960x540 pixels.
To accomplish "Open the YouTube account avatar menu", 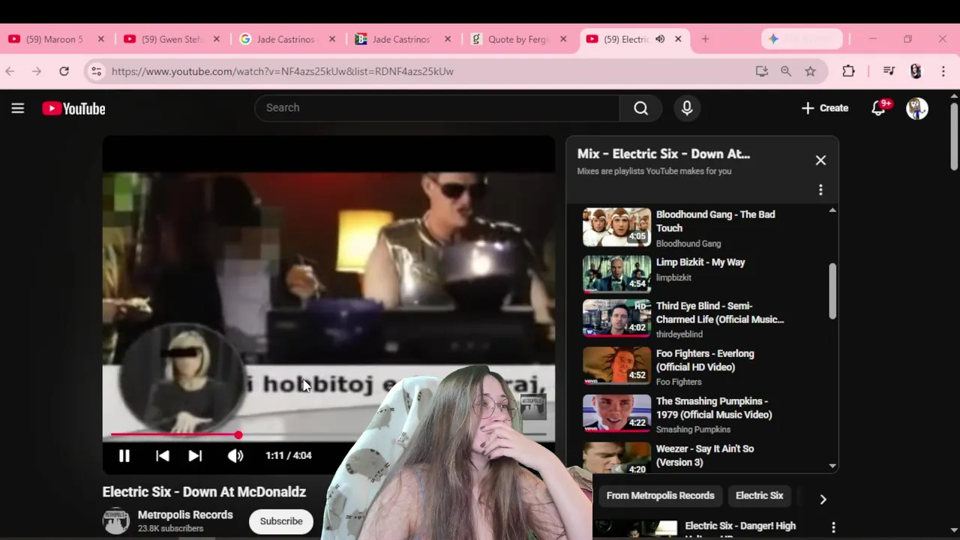I will point(917,108).
